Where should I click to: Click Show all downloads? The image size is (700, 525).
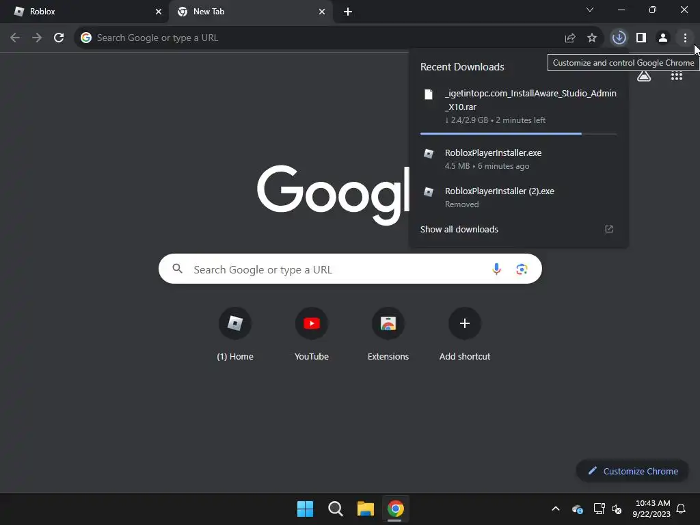tap(459, 230)
